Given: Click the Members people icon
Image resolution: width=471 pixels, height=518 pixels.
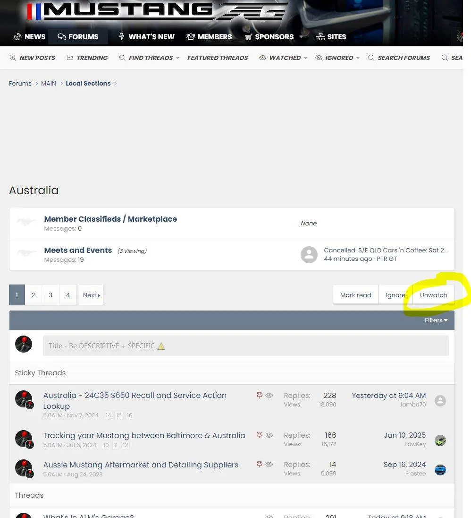Looking at the screenshot, I should click(x=191, y=37).
